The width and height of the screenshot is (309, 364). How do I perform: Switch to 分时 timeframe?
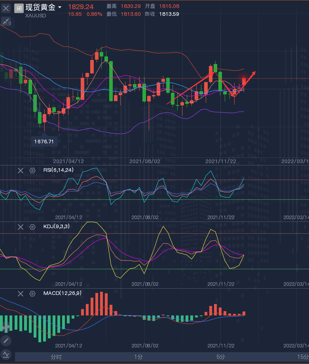click(x=56, y=357)
